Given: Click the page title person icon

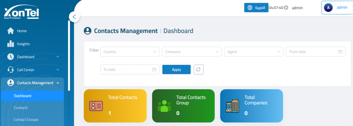Looking at the screenshot, I should pyautogui.click(x=87, y=31).
